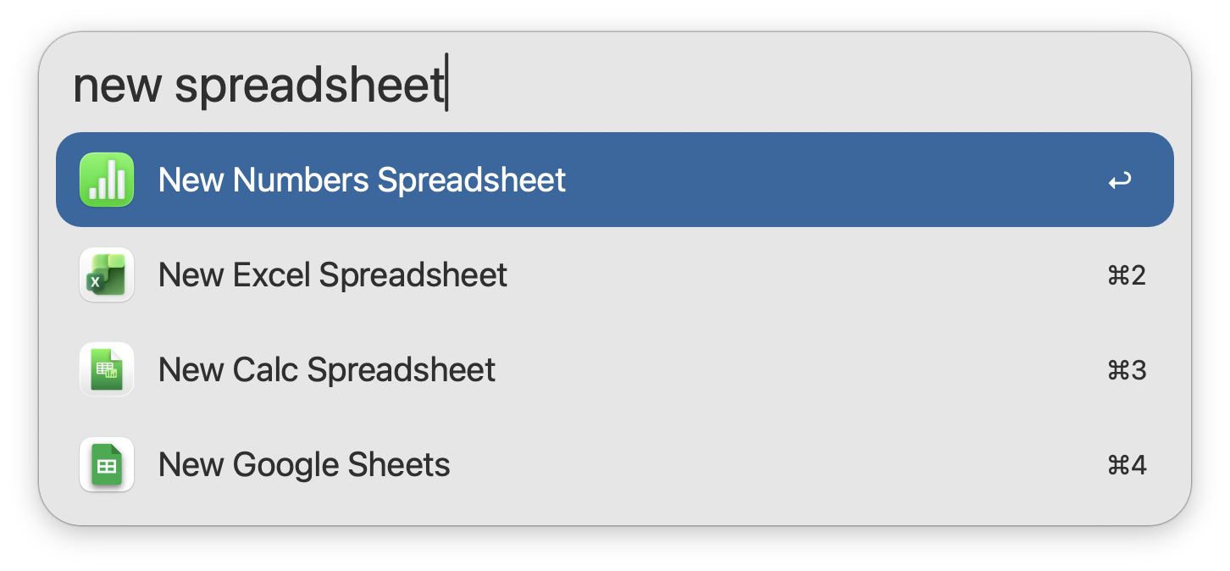Viewport: 1230px width, 571px height.
Task: Click the ⌘4 shortcut hint
Action: point(1127,465)
